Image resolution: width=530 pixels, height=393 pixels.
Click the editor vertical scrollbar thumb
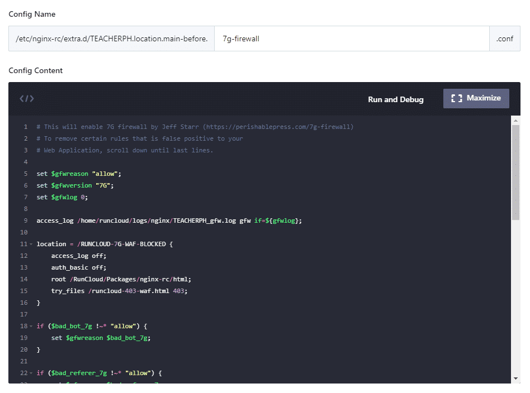click(515, 172)
